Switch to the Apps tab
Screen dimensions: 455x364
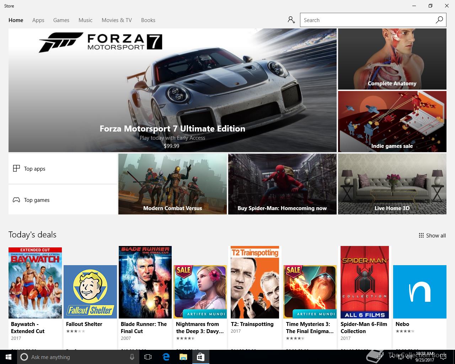[38, 20]
